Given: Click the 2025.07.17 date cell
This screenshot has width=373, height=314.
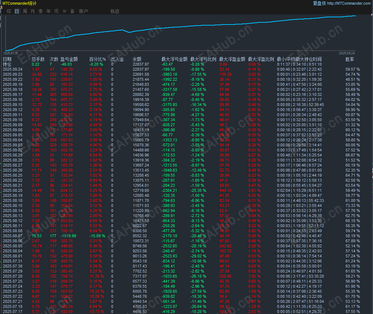Looking at the screenshot, I should [13, 311].
